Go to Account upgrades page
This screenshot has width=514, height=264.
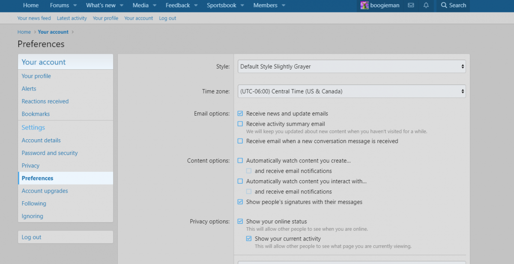[x=45, y=191]
